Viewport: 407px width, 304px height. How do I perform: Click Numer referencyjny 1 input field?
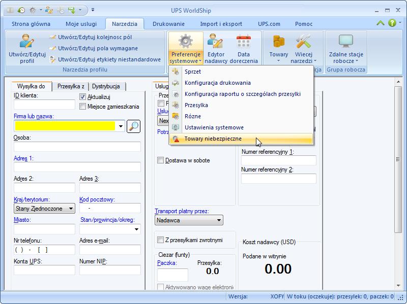pos(279,160)
